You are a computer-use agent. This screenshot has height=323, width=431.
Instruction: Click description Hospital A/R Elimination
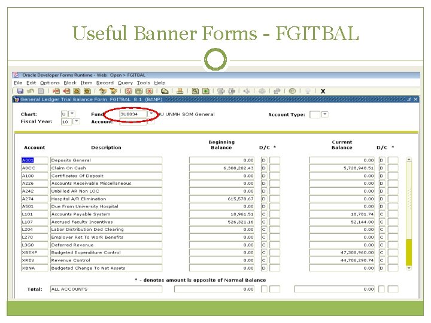click(106, 199)
